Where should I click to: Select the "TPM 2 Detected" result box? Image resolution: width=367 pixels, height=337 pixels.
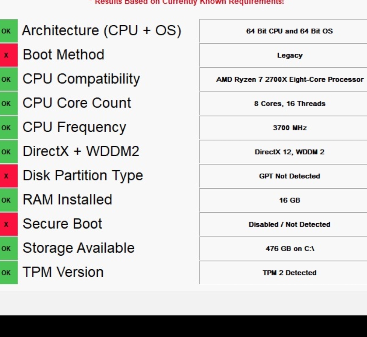(290, 272)
